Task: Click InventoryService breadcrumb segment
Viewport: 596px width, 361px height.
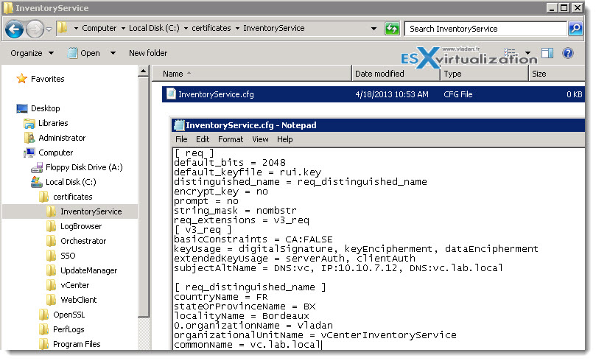Action: pos(273,28)
